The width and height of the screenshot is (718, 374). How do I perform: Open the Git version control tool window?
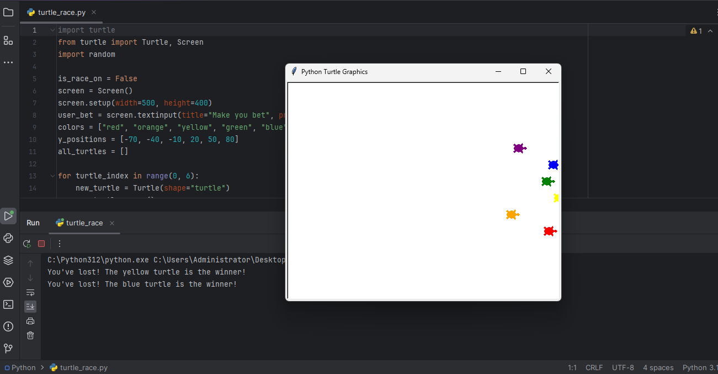pyautogui.click(x=8, y=349)
